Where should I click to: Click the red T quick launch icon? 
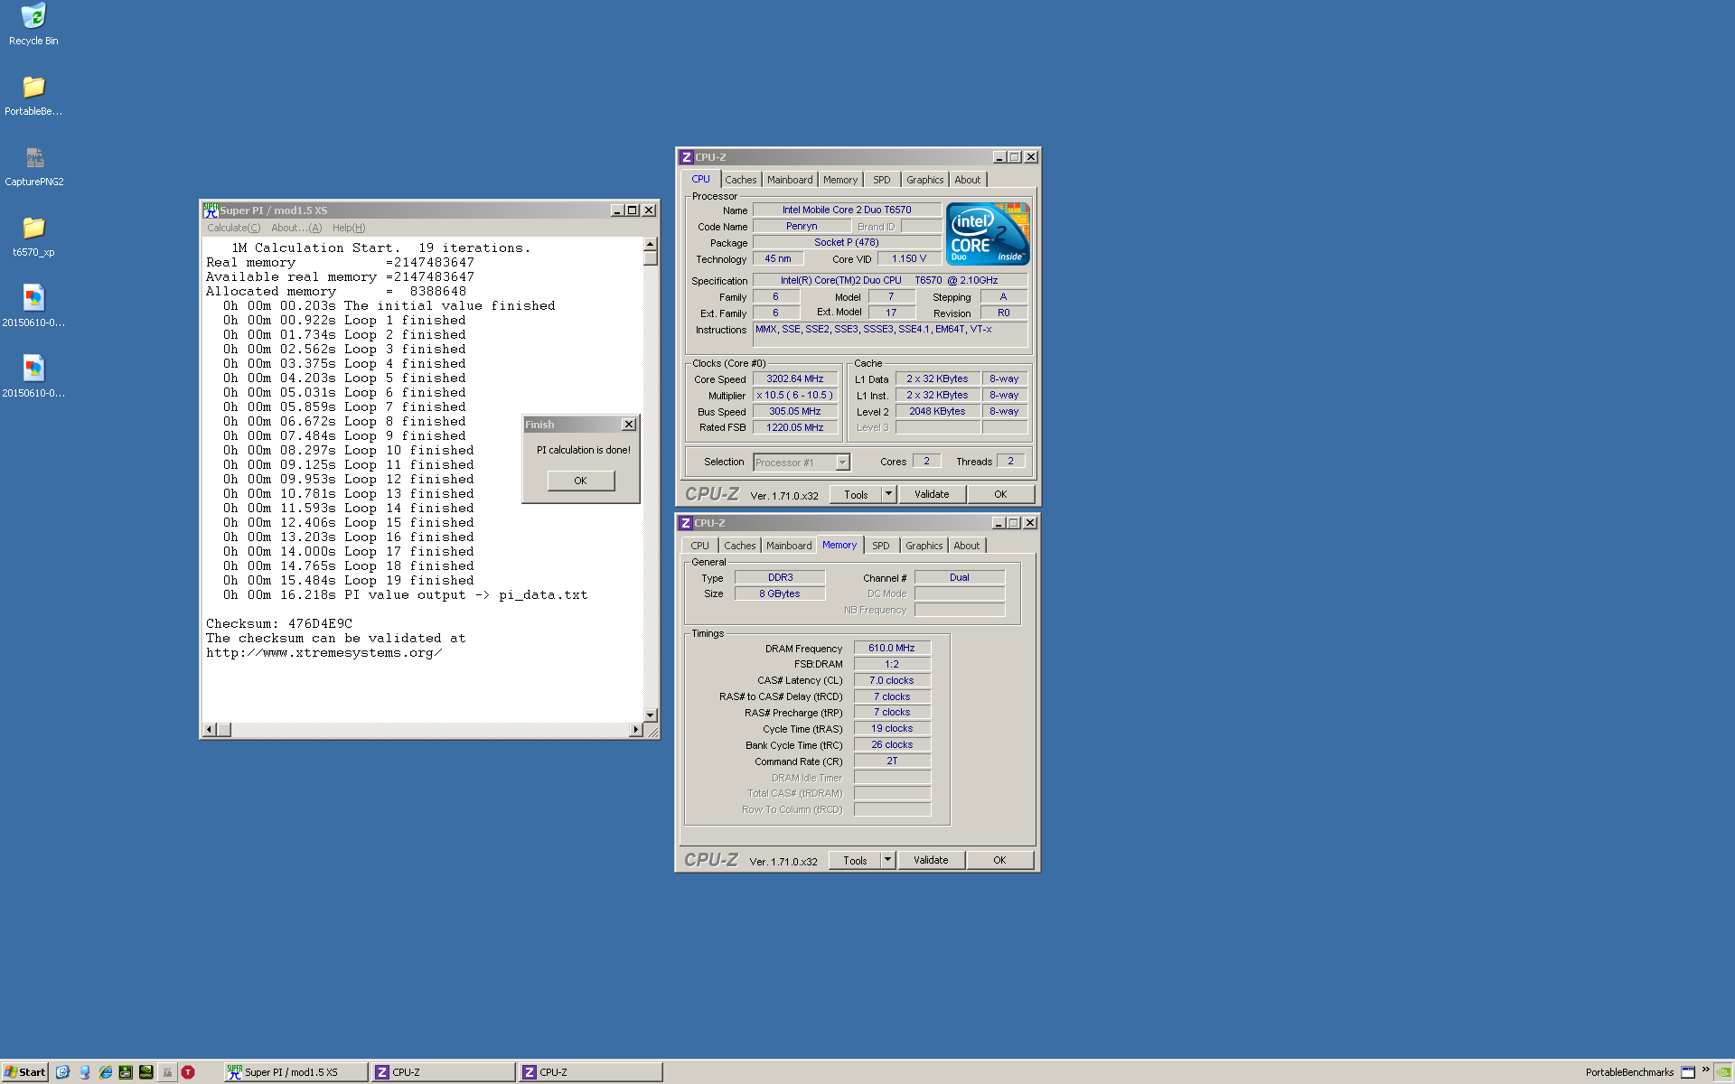188,1072
